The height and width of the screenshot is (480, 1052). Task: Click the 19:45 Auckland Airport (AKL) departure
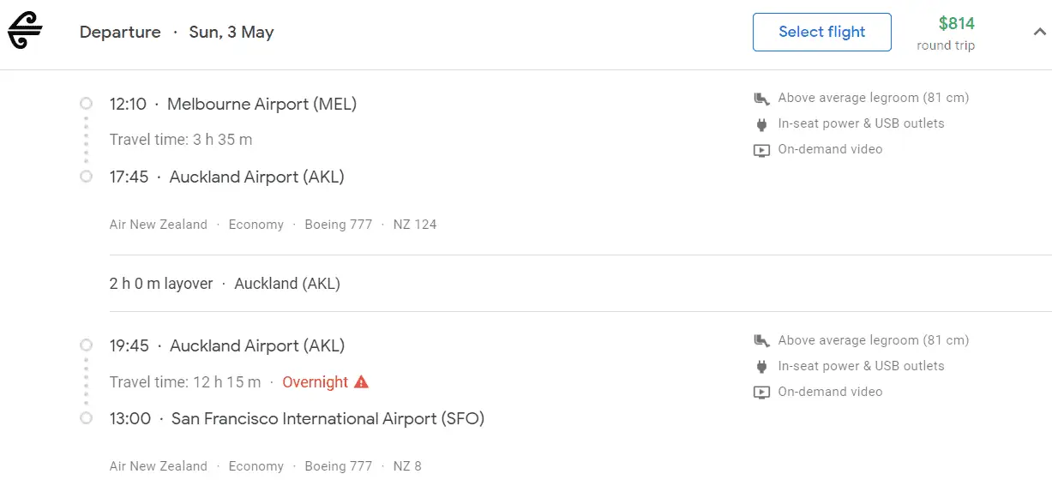click(x=226, y=346)
